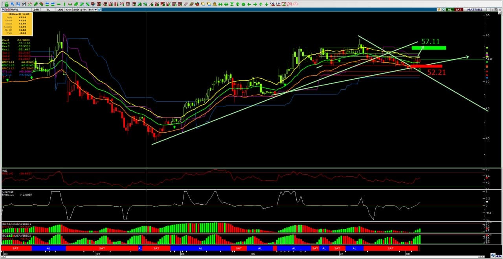503x259 pixels.
Task: Open the dropdown arrow next to TMP
Action: click(95, 9)
